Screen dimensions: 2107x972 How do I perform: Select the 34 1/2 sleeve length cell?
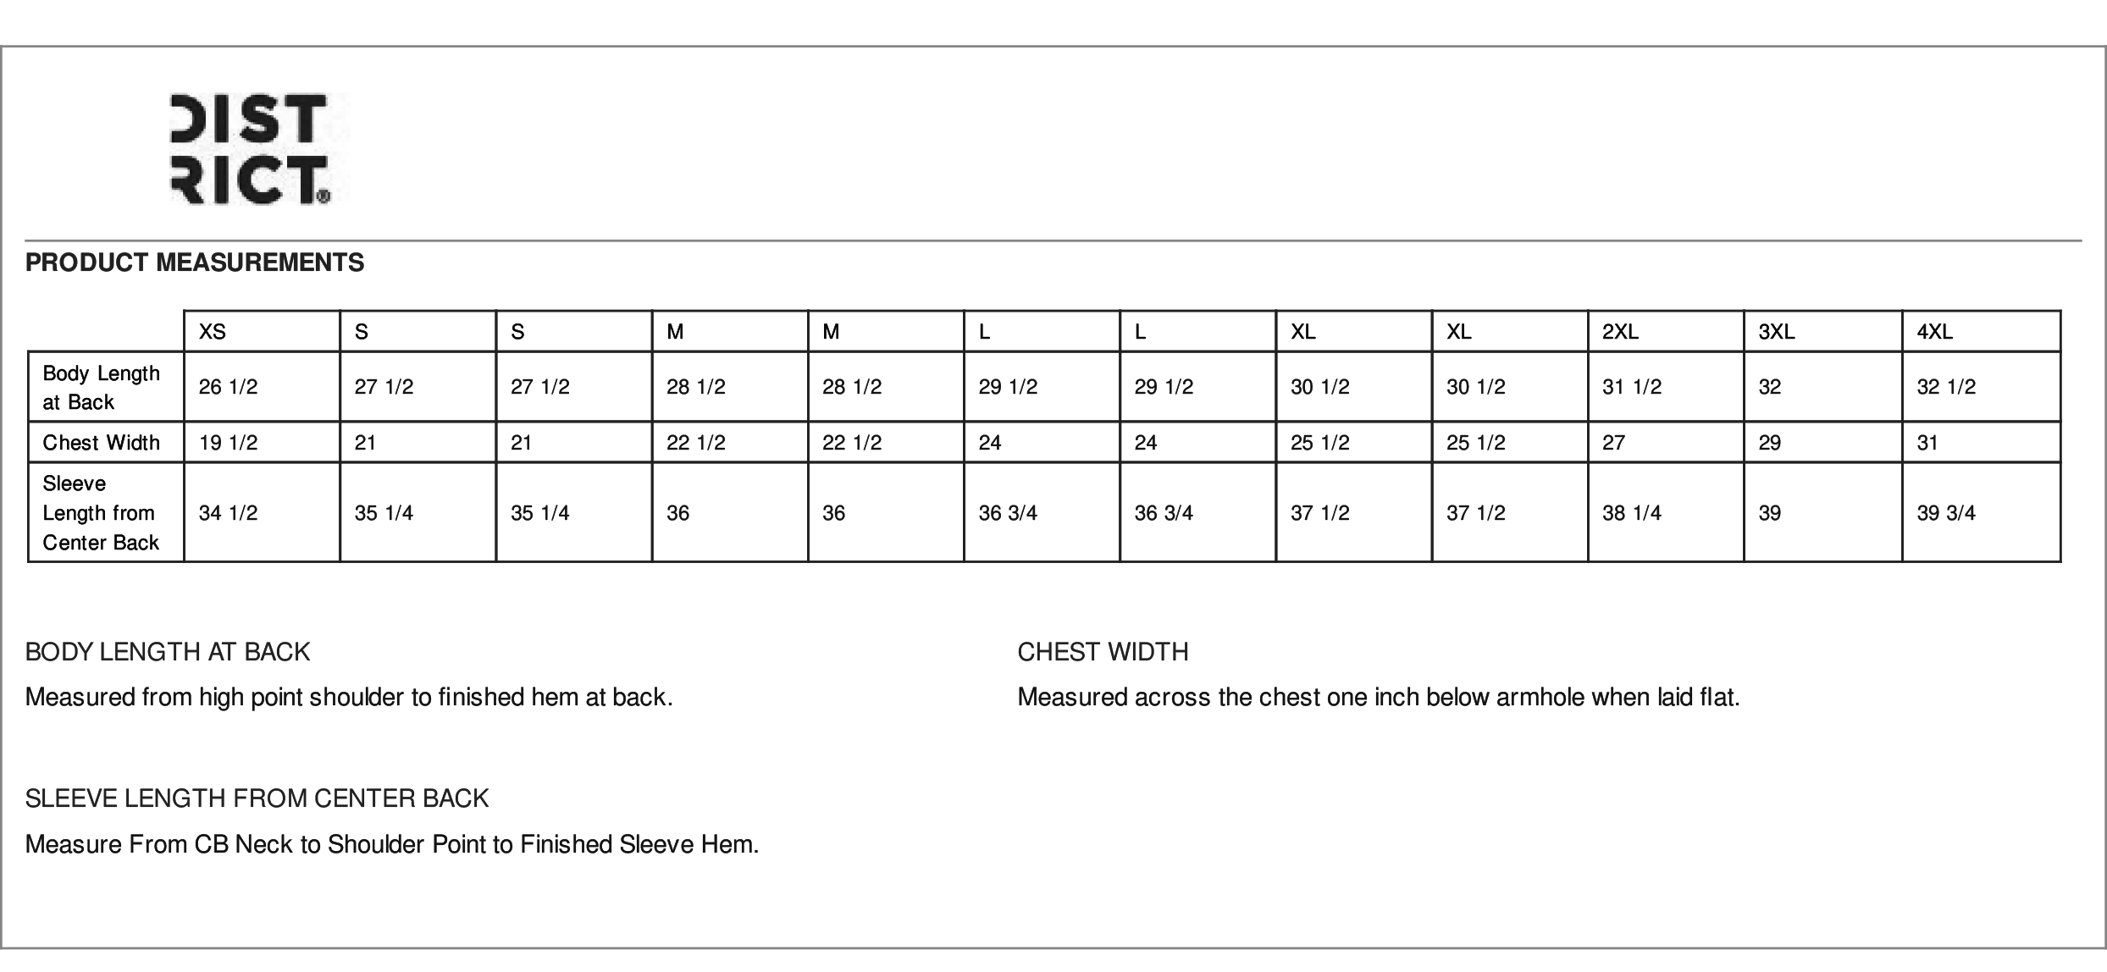tap(262, 512)
